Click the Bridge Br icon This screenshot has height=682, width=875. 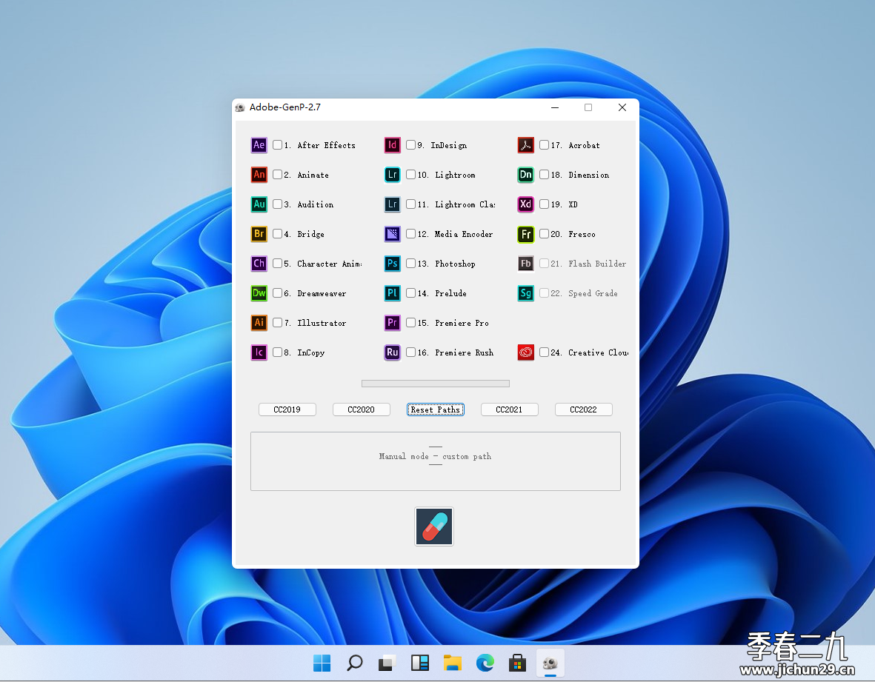[259, 234]
